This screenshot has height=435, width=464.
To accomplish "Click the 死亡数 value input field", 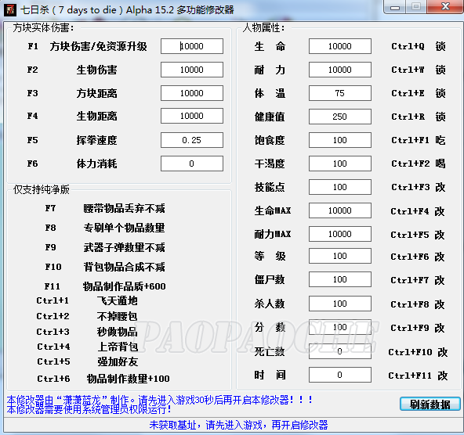I will pyautogui.click(x=340, y=351).
